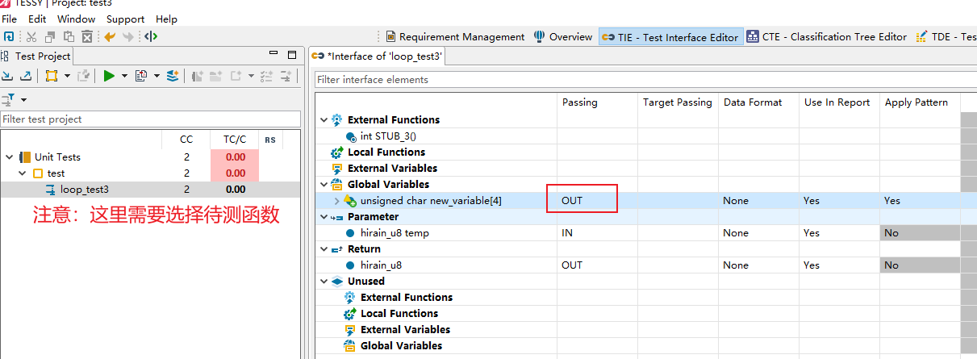The height and width of the screenshot is (359, 977).
Task: Expand the new_variable[4] global variable row
Action: (337, 201)
